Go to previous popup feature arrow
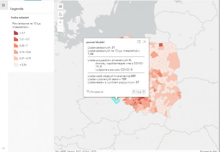Screen dimensions: 220x152 tap(134, 91)
